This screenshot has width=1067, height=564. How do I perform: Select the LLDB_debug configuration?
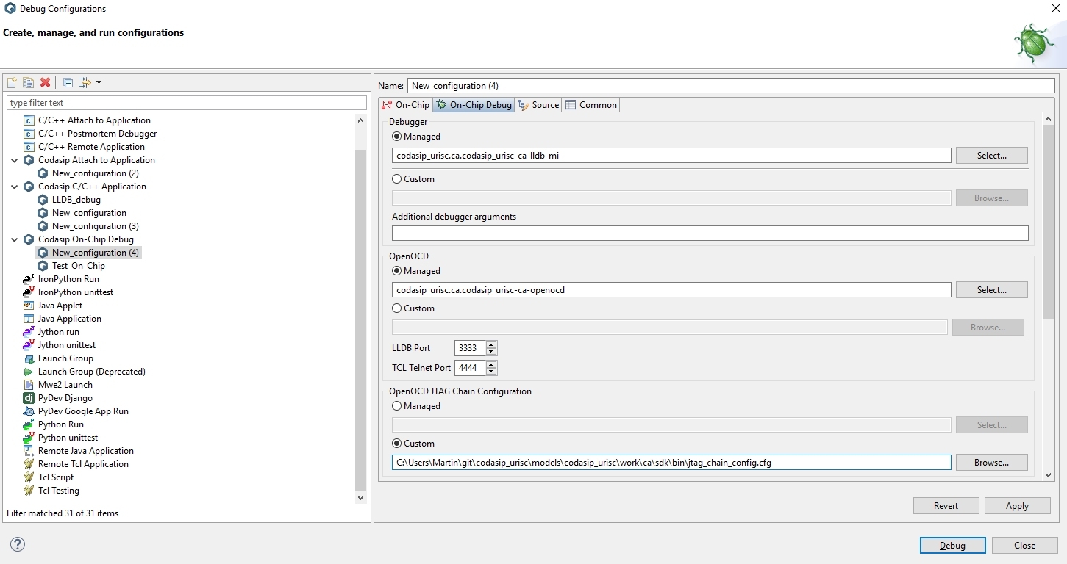(x=76, y=200)
